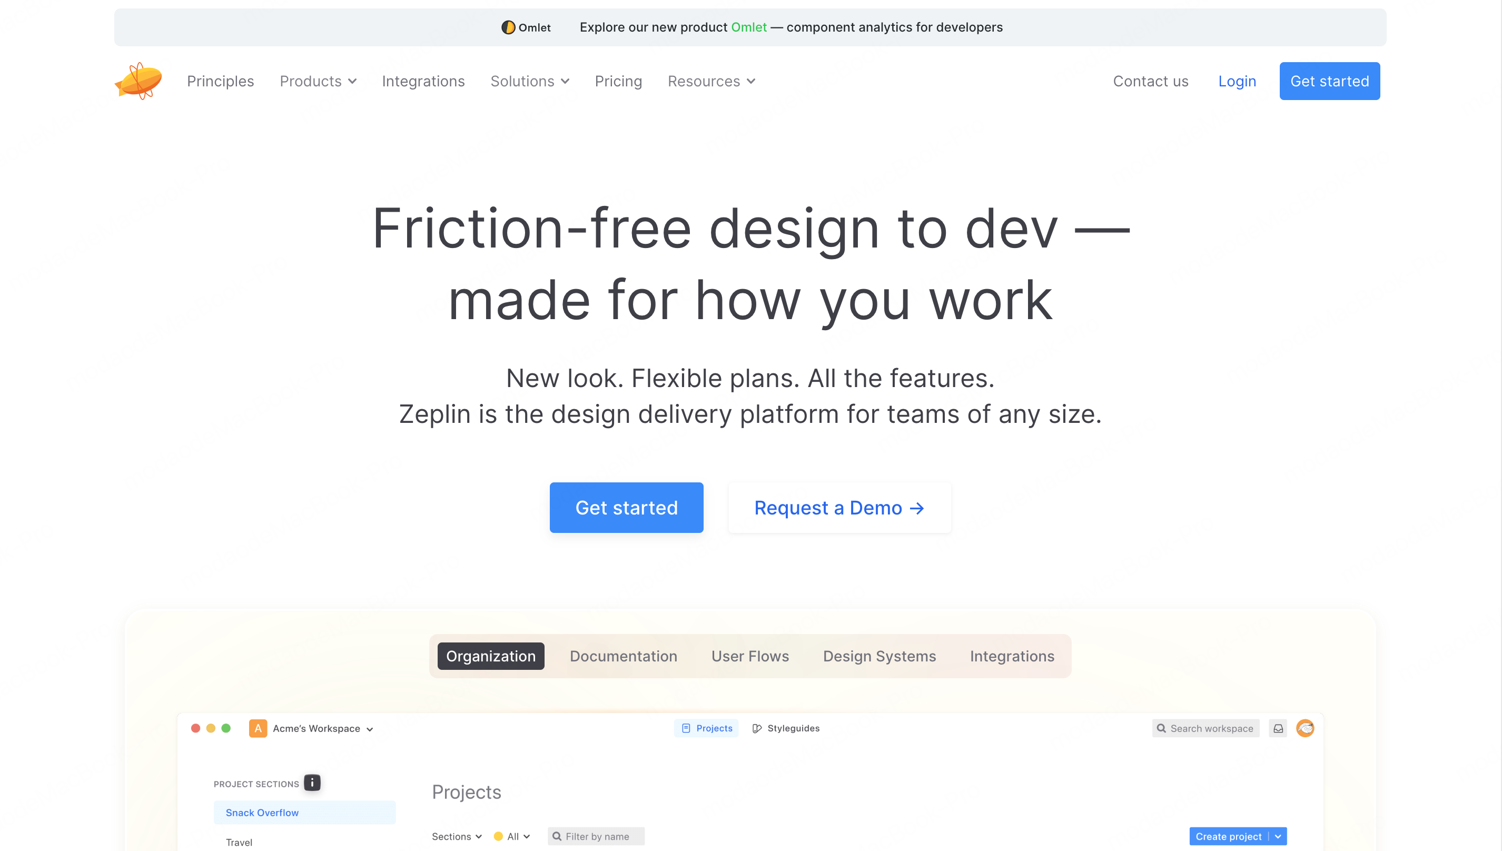Screen dimensions: 1502x851
Task: Open the Sections dropdown filter
Action: pos(457,836)
